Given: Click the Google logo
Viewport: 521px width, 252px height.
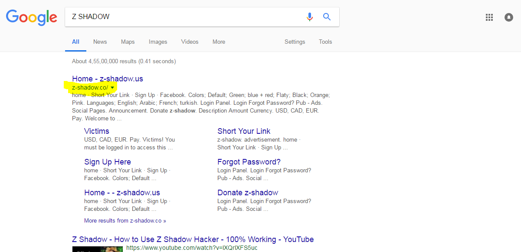Looking at the screenshot, I should point(31,17).
